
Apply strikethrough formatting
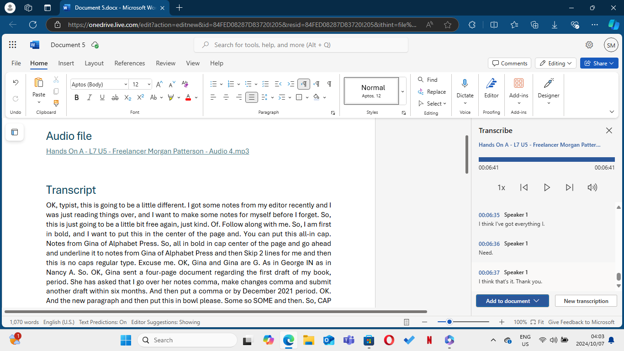coord(115,97)
